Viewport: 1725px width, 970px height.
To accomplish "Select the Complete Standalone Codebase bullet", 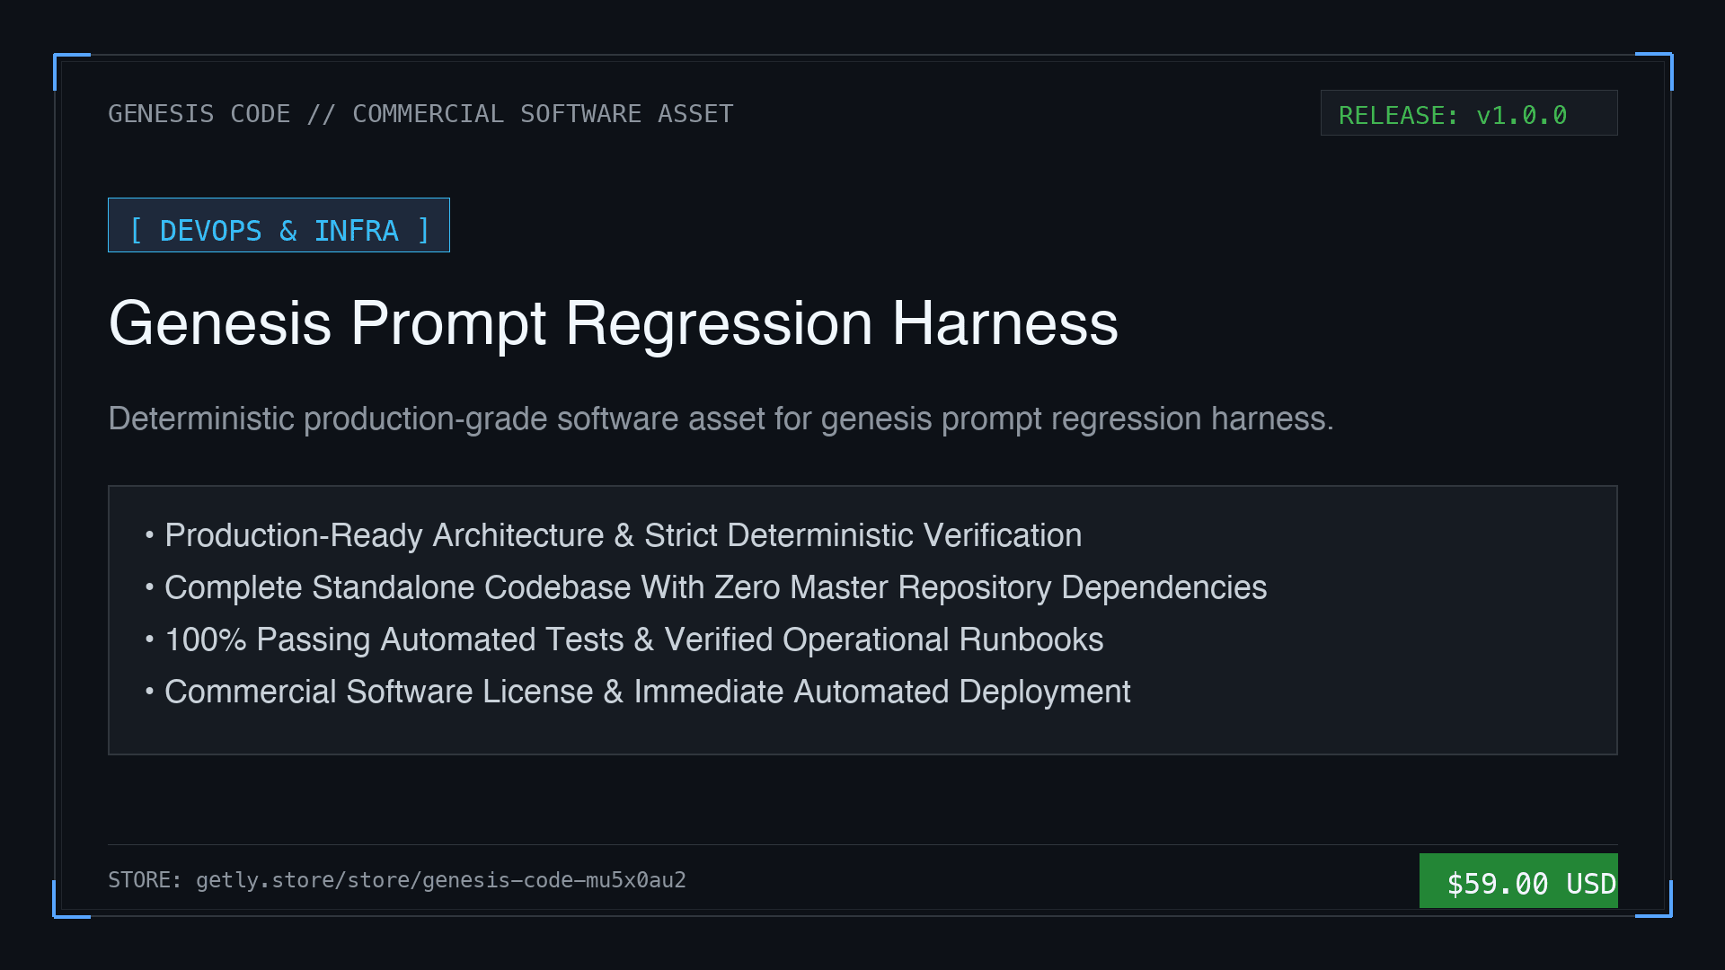I will pos(706,587).
